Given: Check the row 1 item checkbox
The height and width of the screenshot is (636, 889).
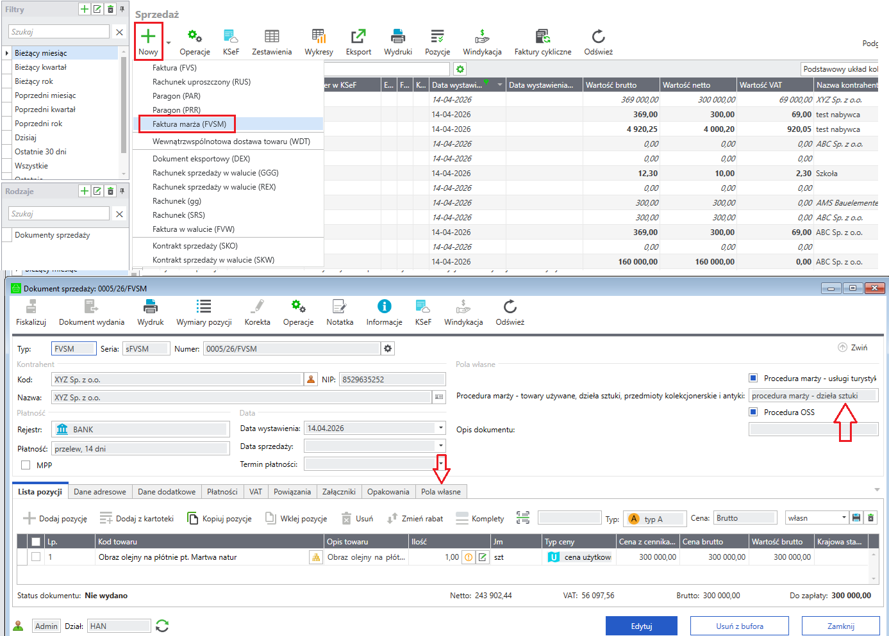Looking at the screenshot, I should click(36, 557).
